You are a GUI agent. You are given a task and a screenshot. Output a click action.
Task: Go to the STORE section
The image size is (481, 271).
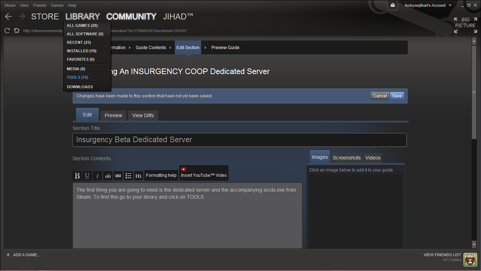coord(45,17)
